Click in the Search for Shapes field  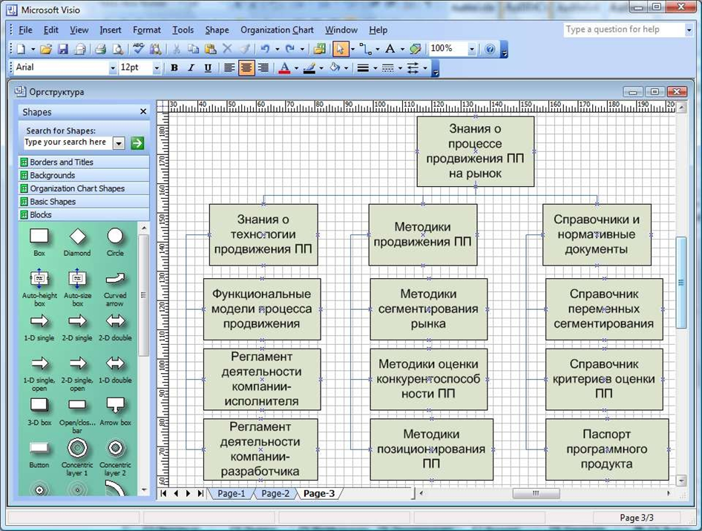(x=68, y=142)
